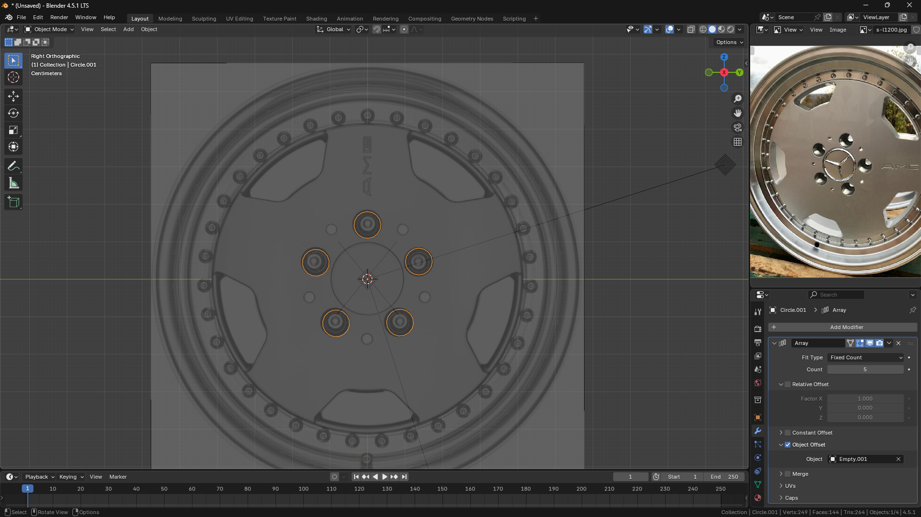
Task: Open the Scene properties tab
Action: coord(758,369)
